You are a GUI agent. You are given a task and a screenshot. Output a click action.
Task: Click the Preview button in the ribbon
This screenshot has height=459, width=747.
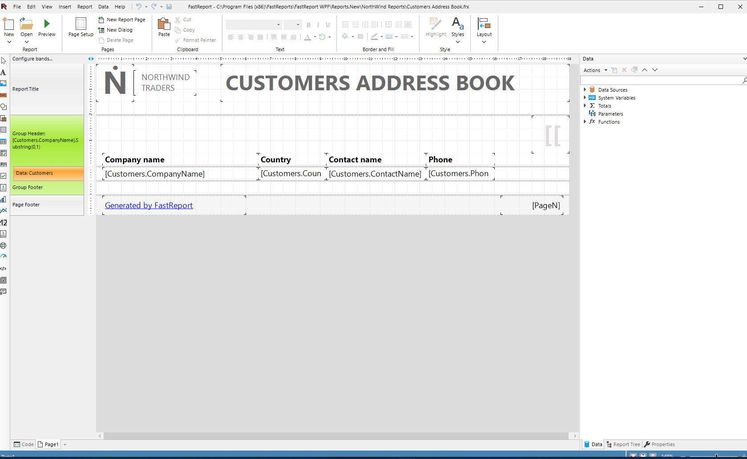46,28
